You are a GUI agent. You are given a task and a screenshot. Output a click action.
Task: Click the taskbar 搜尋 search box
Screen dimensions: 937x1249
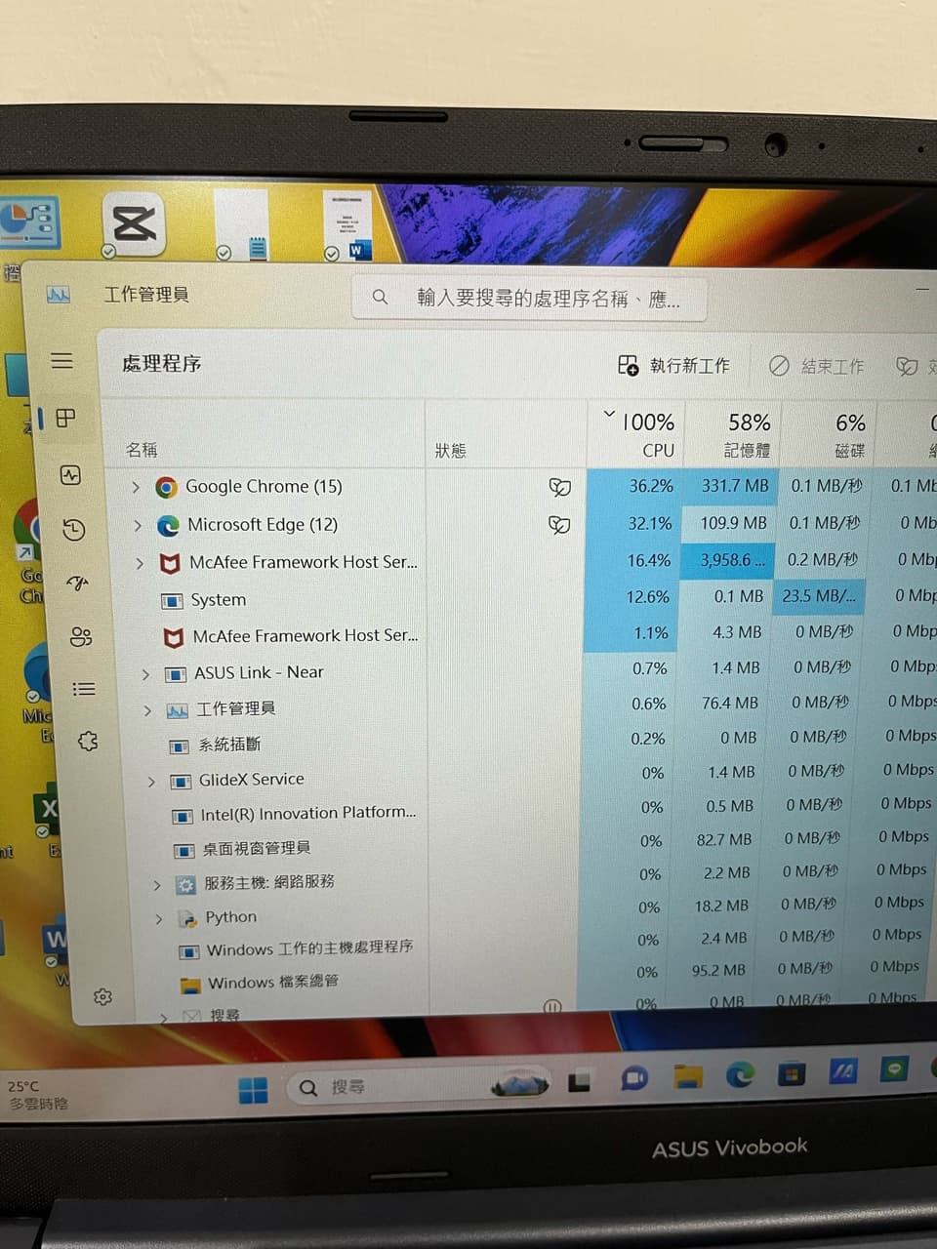tap(420, 1087)
